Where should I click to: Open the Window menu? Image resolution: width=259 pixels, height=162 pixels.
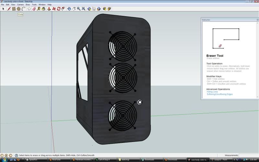pos(42,5)
